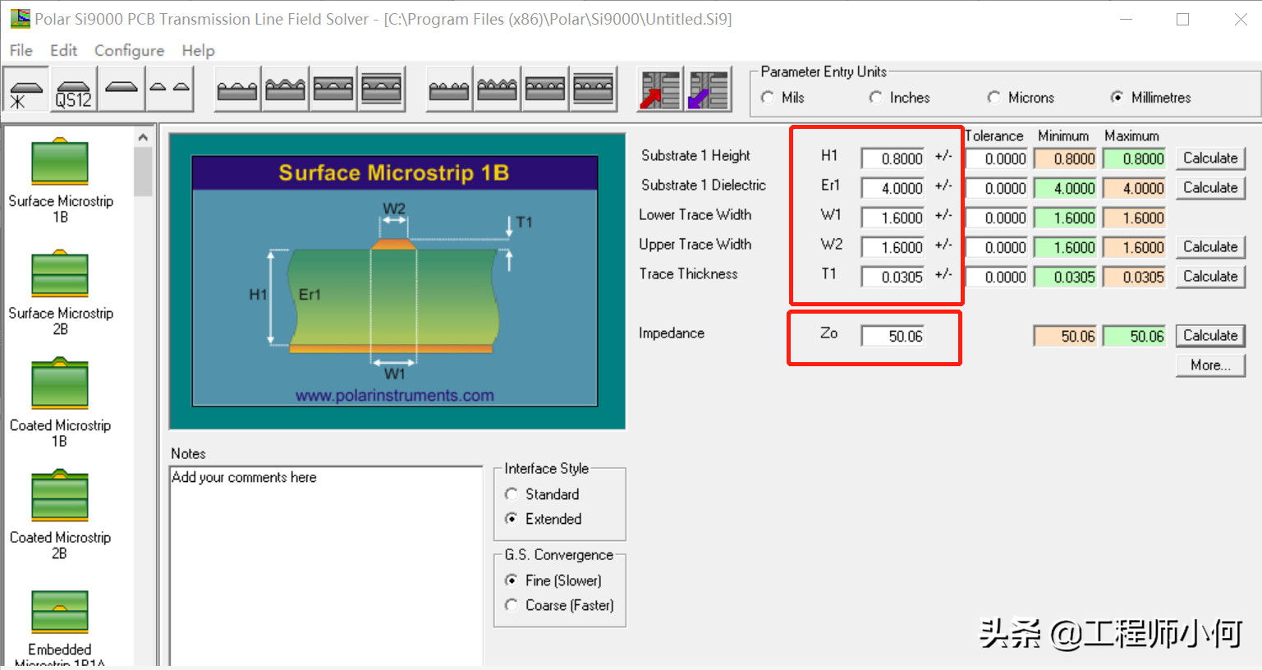Edit the W2 upper trace width field
This screenshot has width=1262, height=670.
point(893,247)
